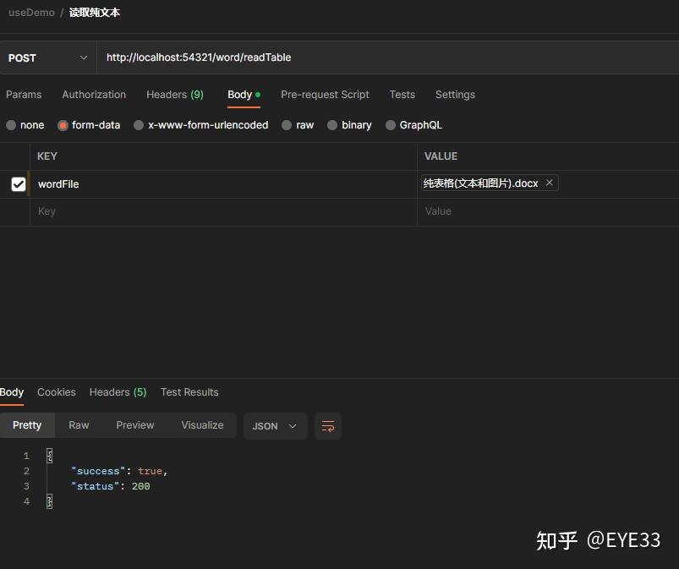The width and height of the screenshot is (679, 569).
Task: Switch to the Params tab
Action: (24, 94)
